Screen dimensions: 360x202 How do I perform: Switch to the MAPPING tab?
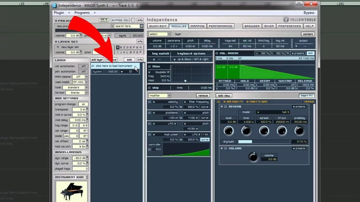pos(197,26)
